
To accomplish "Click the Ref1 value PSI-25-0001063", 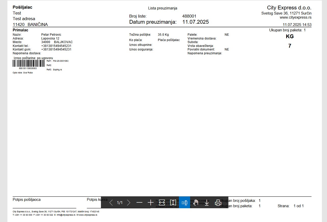I will [x=61, y=61].
